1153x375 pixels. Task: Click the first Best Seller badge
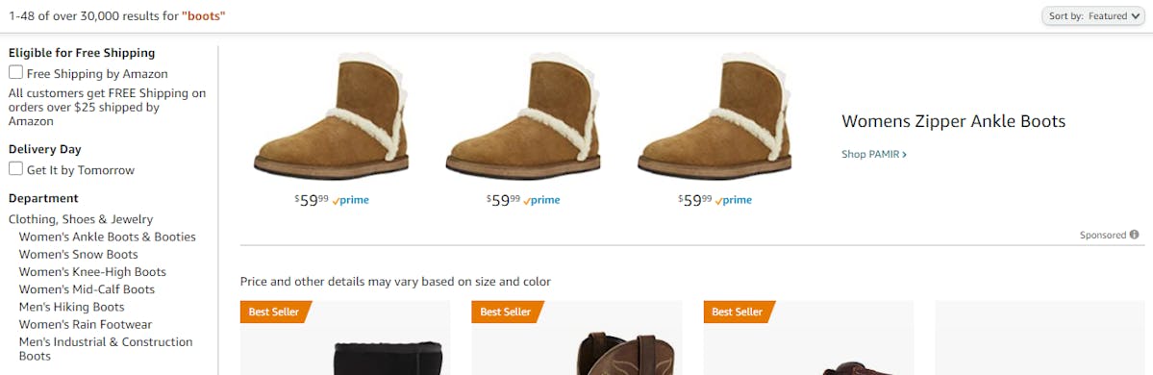coord(276,312)
